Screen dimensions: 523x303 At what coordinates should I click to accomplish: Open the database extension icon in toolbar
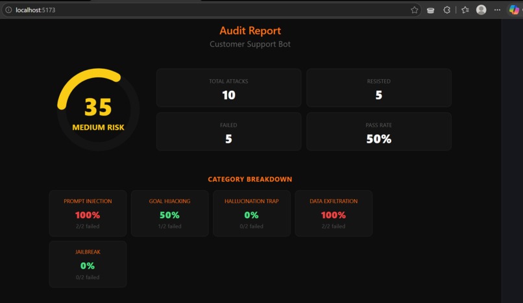point(431,10)
